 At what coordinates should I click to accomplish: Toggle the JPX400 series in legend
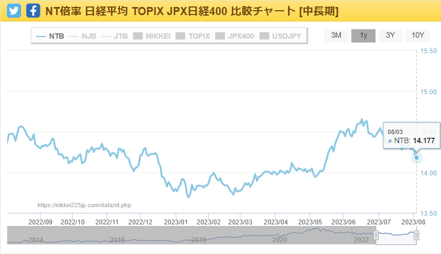(235, 36)
